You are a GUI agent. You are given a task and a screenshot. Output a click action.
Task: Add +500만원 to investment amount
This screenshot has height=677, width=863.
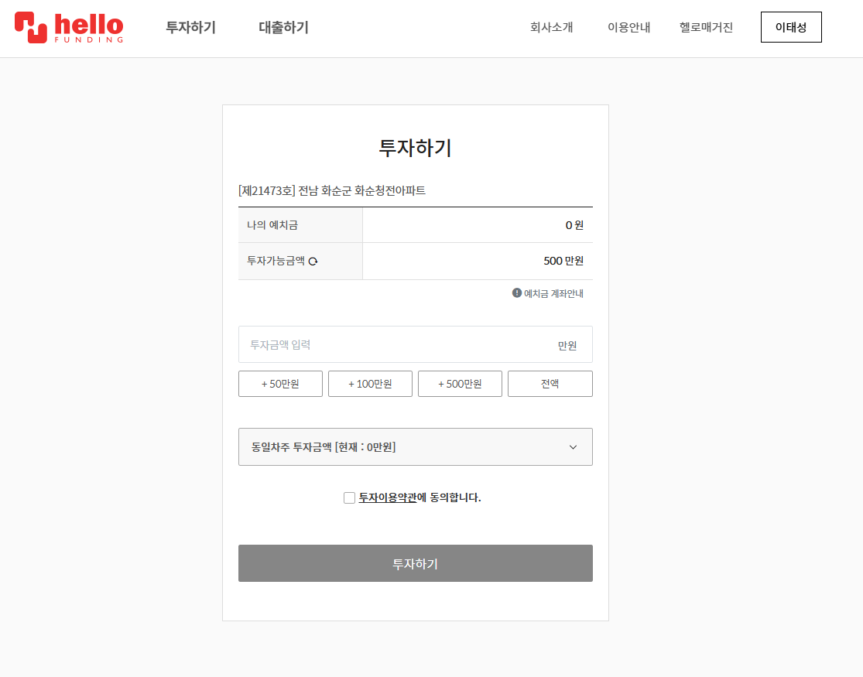click(x=460, y=384)
